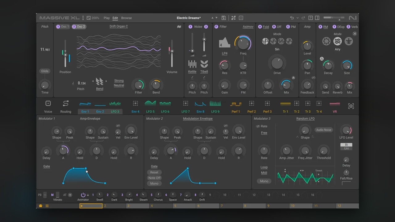Open the Routing page icon
This screenshot has width=395, height=222.
point(65,103)
